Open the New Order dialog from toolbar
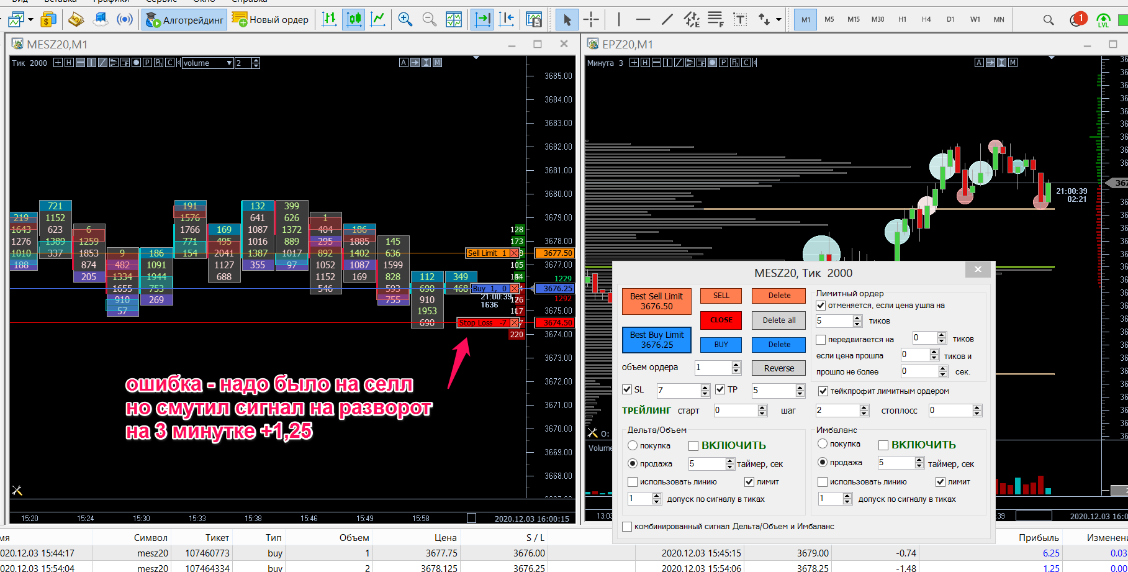 (270, 20)
